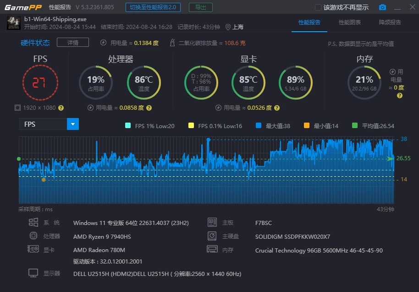Click the FPS dropdown field
Screen dimensions: 419x292
coord(49,124)
